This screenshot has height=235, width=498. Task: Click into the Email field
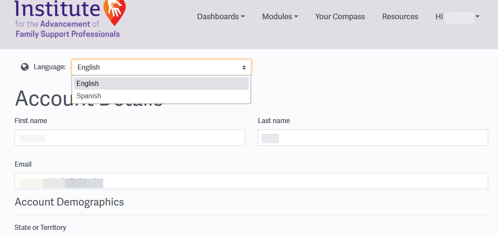coord(251,181)
